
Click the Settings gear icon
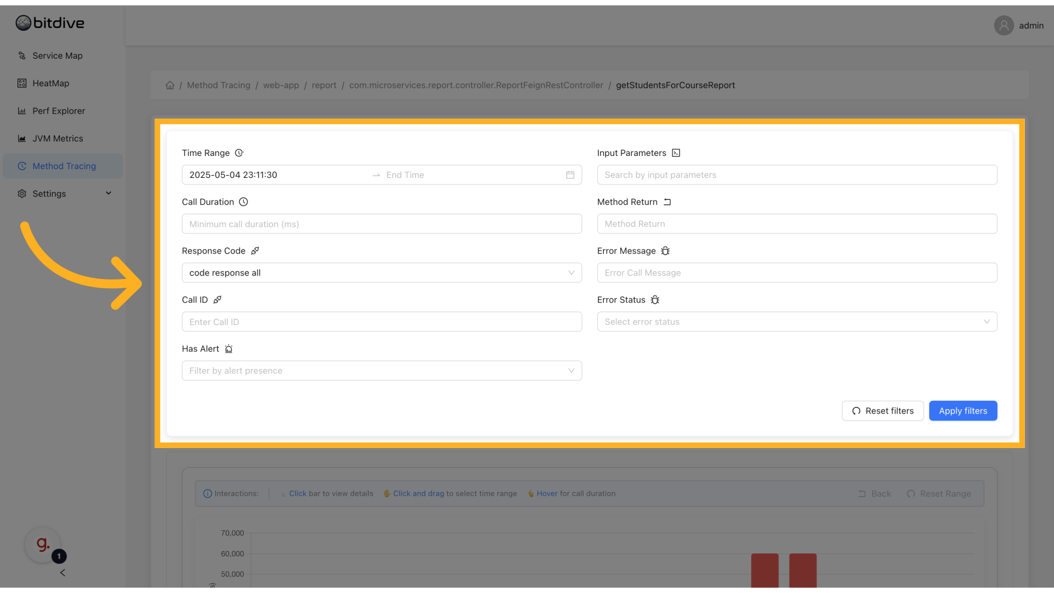pyautogui.click(x=22, y=193)
